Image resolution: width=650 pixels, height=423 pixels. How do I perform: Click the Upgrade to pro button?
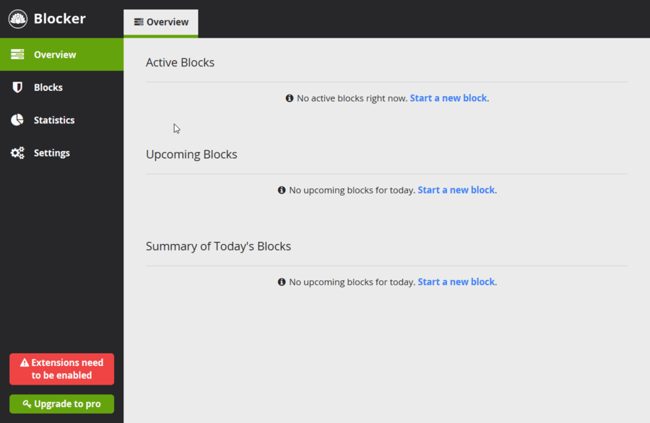62,404
